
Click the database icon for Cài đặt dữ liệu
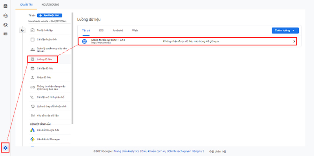coord(32,69)
